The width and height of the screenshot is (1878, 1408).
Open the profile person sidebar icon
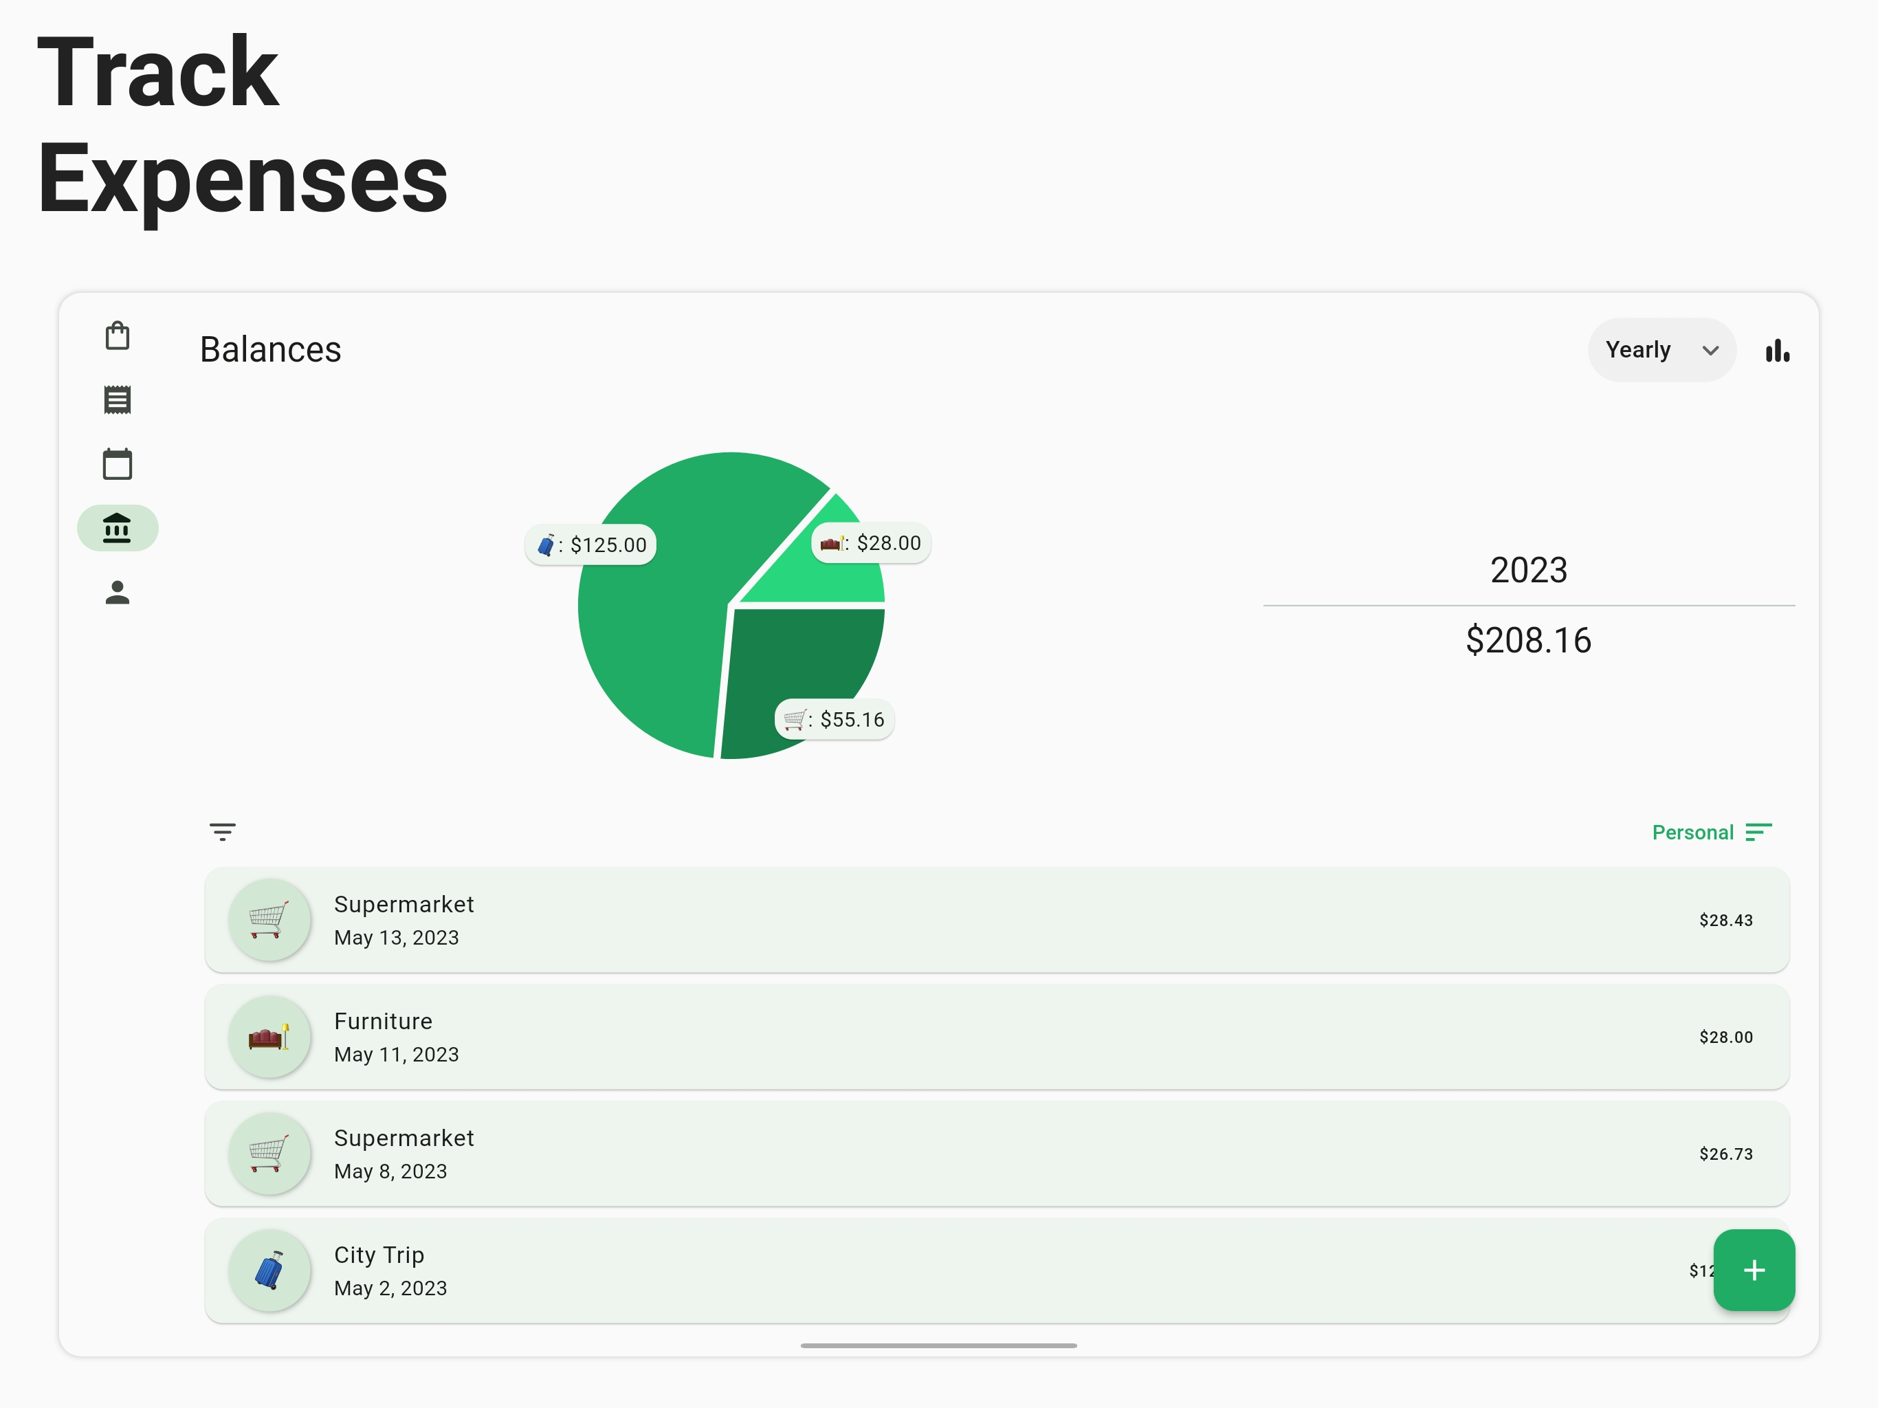(117, 593)
